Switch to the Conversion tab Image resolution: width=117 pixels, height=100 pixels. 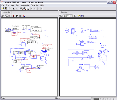tap(6, 12)
